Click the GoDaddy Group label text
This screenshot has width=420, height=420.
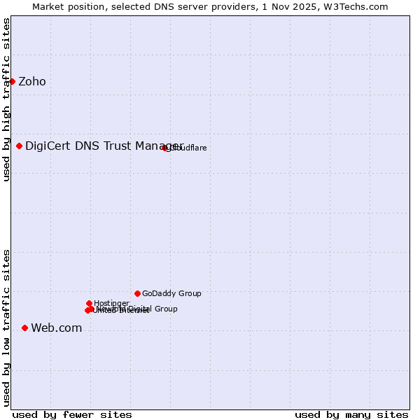(x=171, y=294)
